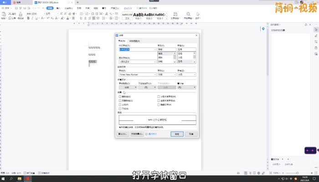319x182 pixels.
Task: Click the 默认(D) Default button
Action: coord(123,134)
